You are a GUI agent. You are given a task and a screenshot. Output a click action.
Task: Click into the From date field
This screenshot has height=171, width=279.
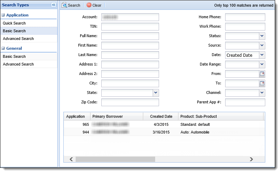tap(242, 74)
